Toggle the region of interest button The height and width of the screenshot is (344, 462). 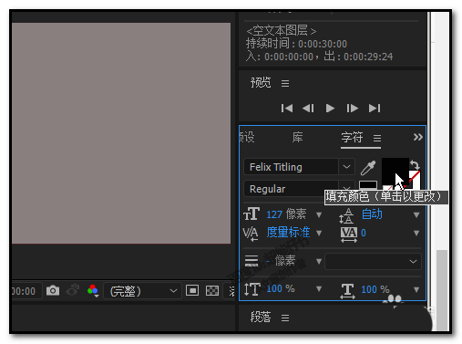tap(192, 290)
